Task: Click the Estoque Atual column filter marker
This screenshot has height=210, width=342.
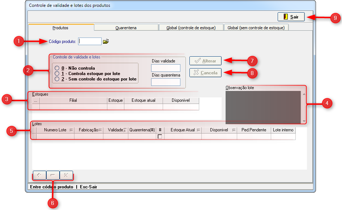Action: coord(198,130)
